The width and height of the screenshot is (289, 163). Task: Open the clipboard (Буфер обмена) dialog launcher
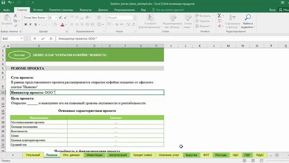coord(20,32)
